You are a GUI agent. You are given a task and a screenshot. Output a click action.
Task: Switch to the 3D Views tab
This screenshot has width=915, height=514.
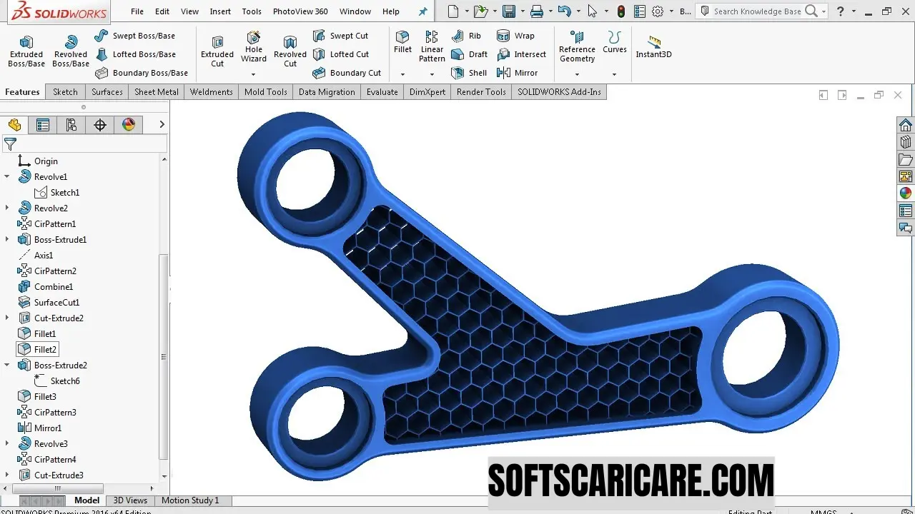130,500
